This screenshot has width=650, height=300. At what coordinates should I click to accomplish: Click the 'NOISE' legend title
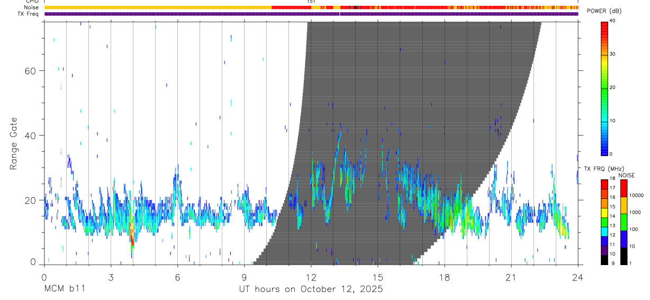point(627,175)
